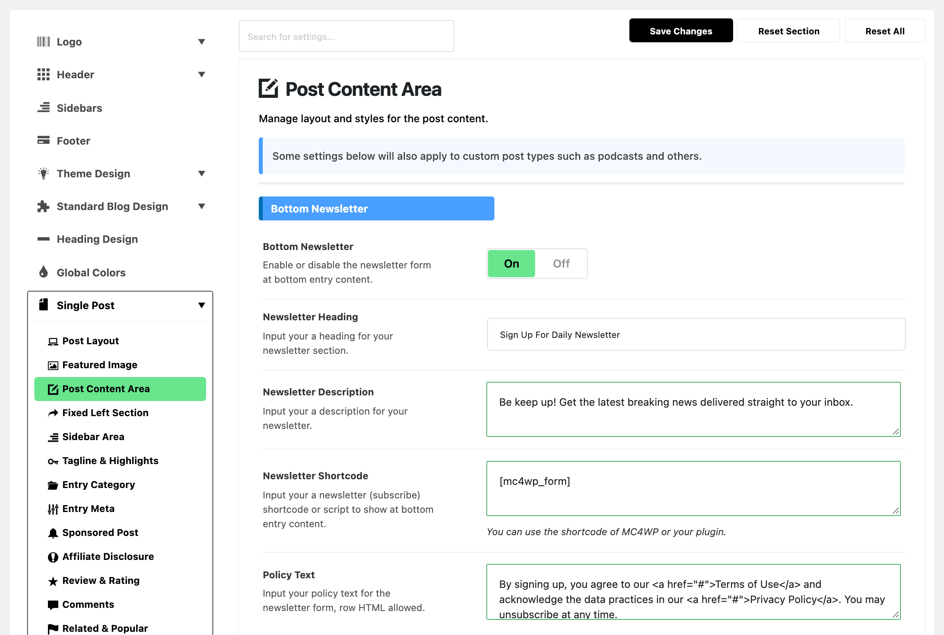Viewport: 944px width, 635px height.
Task: Click into the Policy Text textarea
Action: tap(694, 591)
